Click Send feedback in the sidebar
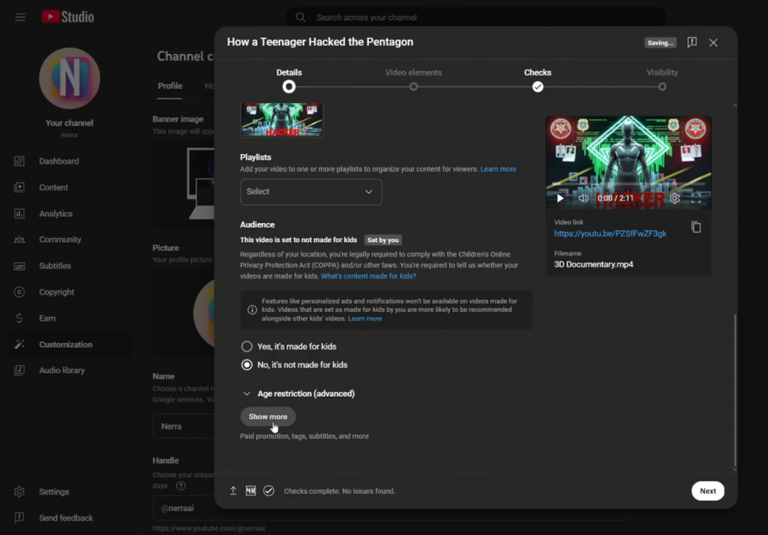Viewport: 768px width, 535px height. point(66,518)
